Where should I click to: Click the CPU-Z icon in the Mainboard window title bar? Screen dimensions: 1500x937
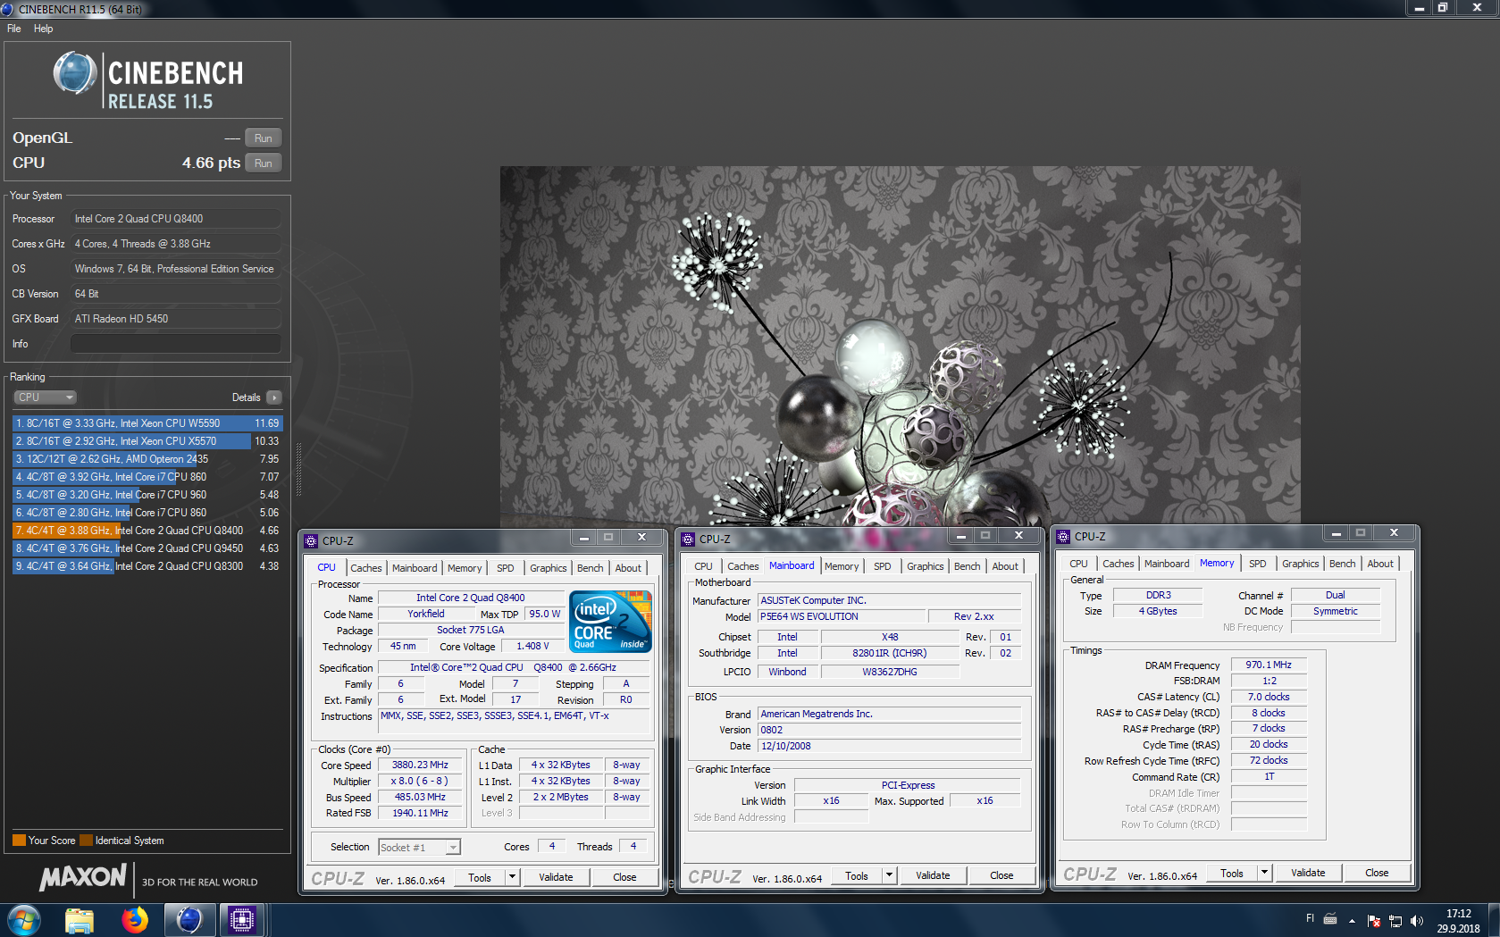pos(688,540)
